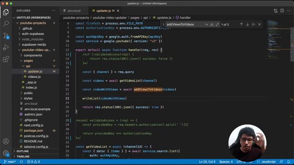This screenshot has width=294, height=165.
Task: Open changes compare icon in editor toolbar
Action: (276, 11)
